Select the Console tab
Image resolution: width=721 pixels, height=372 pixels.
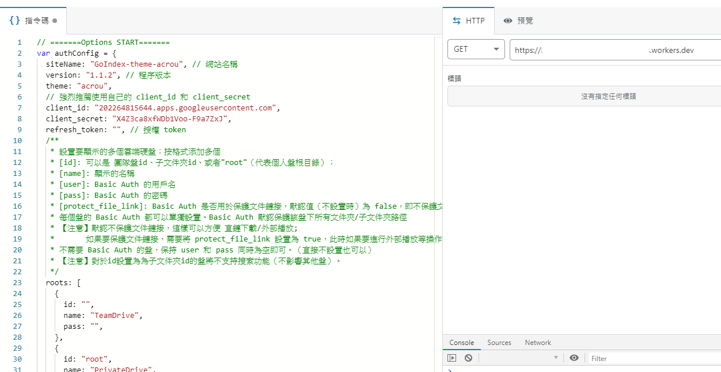coord(462,343)
